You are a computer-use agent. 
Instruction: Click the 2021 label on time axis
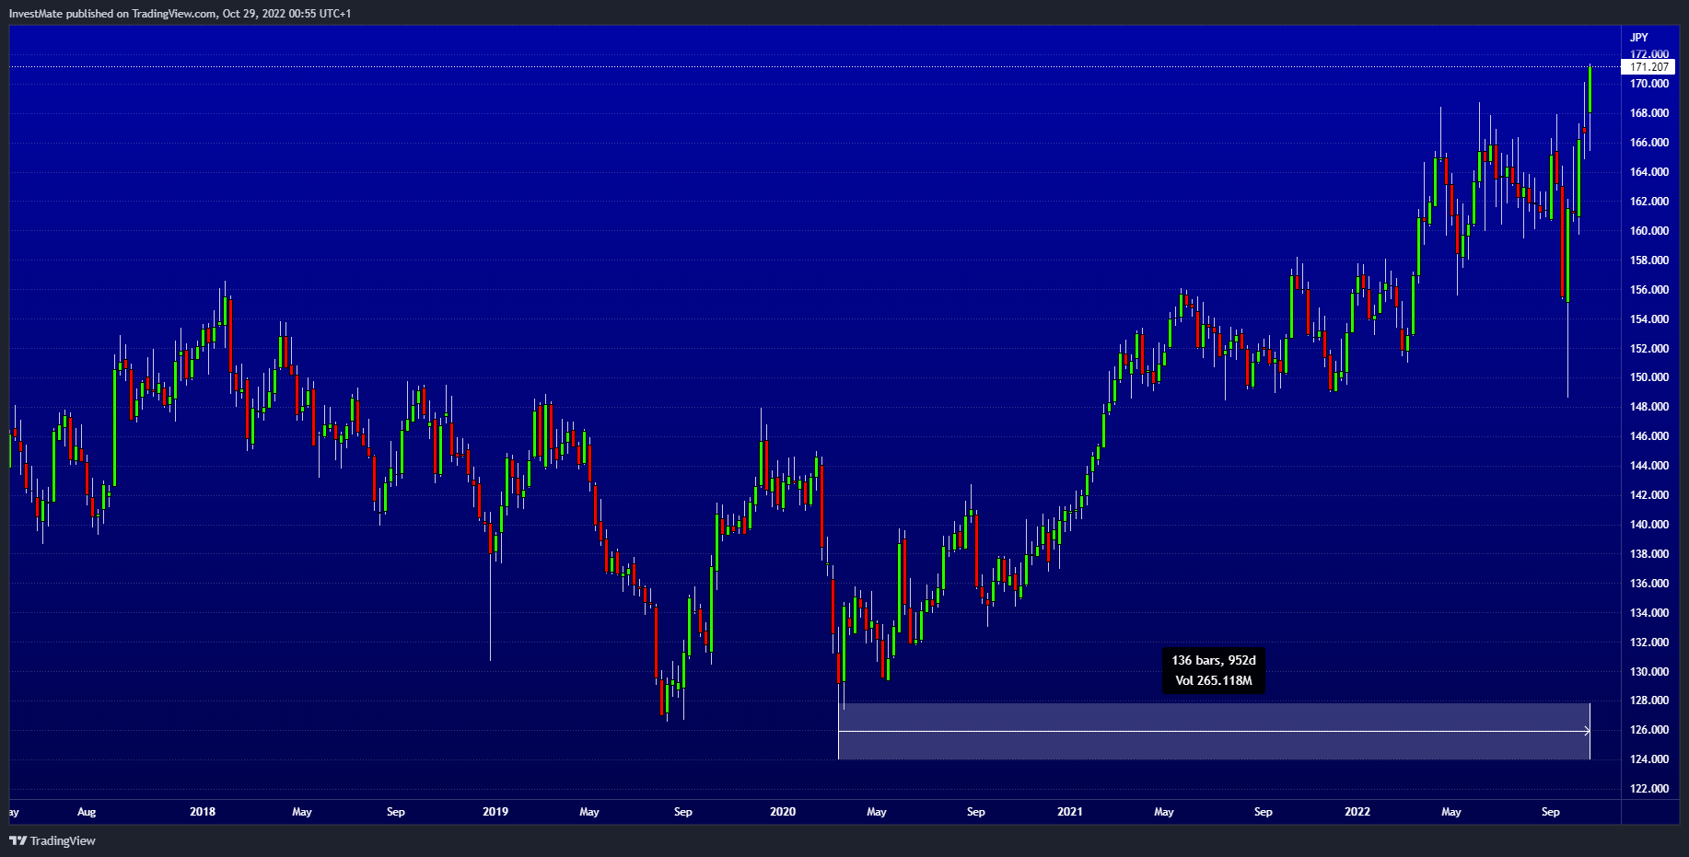(1070, 812)
